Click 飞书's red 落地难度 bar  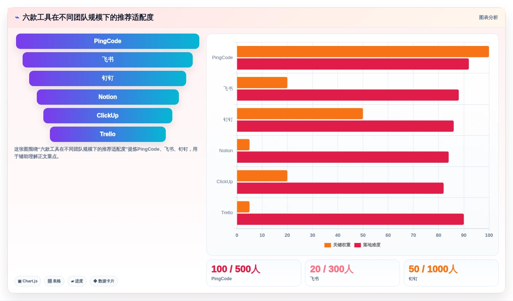(x=348, y=95)
